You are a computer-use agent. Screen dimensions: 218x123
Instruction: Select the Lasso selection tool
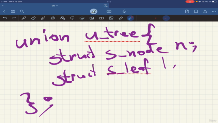[x=72, y=18]
